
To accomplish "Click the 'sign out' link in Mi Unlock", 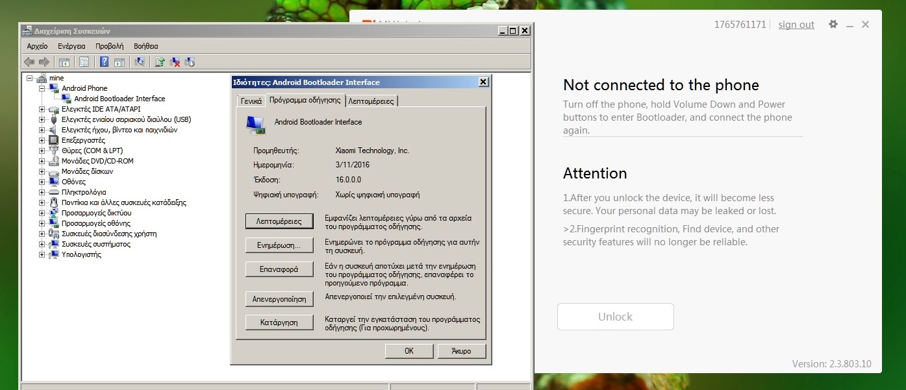I will [796, 25].
